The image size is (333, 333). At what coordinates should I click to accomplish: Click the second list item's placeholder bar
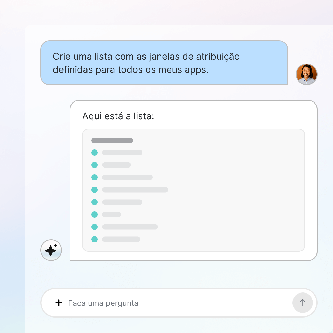coord(116,165)
